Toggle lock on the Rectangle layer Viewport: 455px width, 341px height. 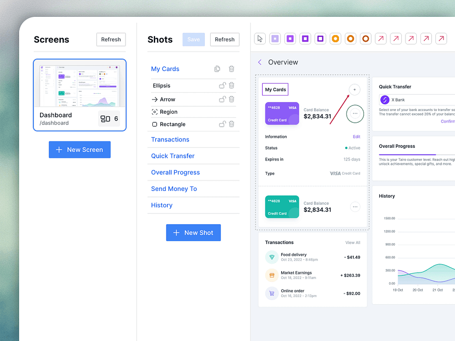[x=222, y=124]
